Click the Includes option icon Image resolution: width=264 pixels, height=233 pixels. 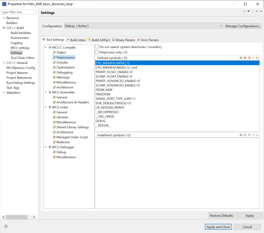point(54,62)
